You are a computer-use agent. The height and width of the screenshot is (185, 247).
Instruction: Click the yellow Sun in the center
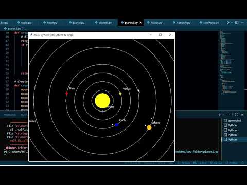102,101
